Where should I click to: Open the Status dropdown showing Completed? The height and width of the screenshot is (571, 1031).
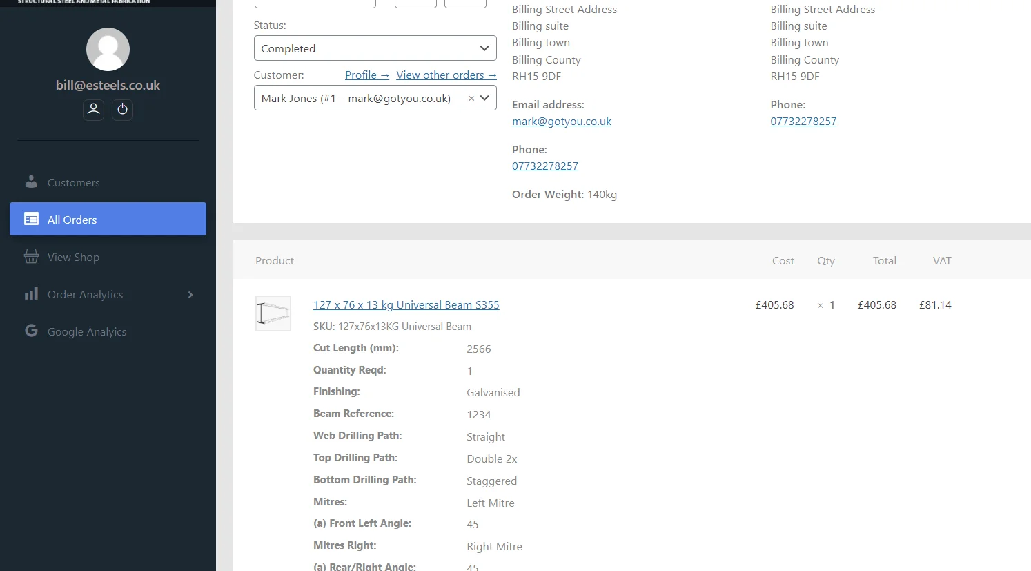pos(375,48)
